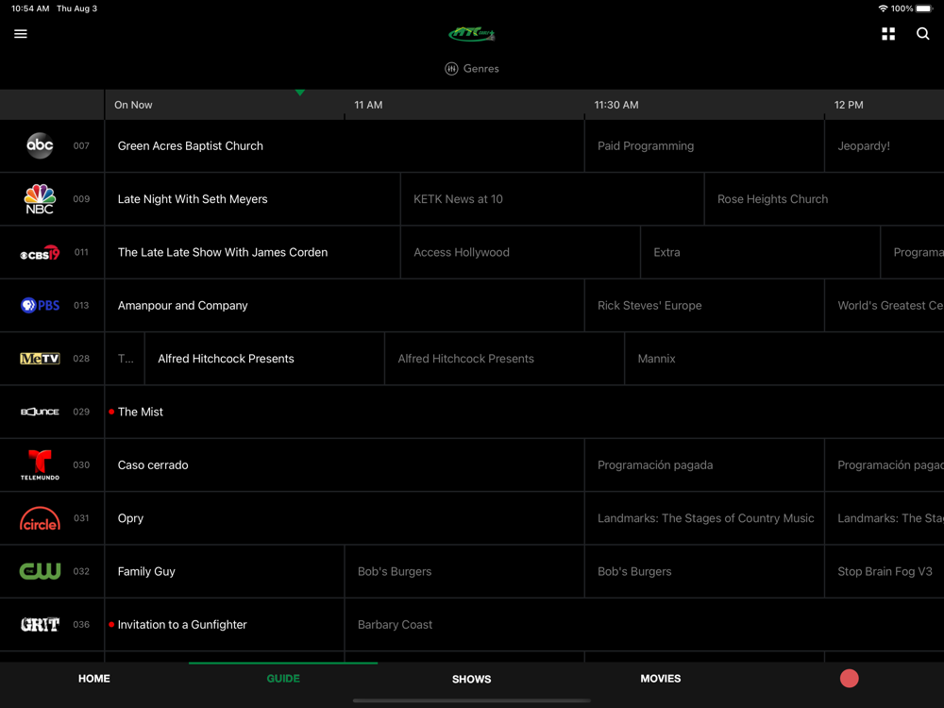Open Paid Programming on ABC
944x708 pixels.
coord(704,145)
